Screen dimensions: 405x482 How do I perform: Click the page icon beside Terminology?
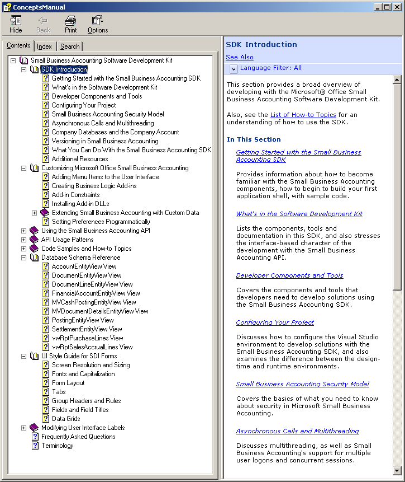click(35, 446)
